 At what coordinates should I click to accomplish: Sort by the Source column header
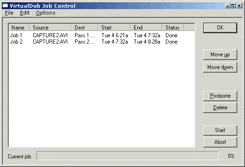coord(50,27)
